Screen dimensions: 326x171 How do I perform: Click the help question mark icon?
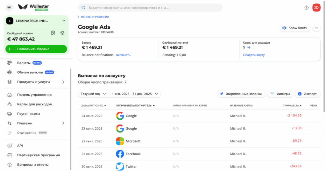[307, 8]
